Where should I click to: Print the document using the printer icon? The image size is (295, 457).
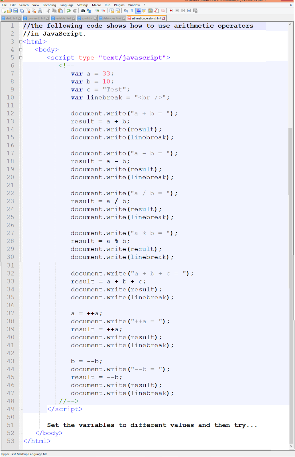(x=40, y=11)
